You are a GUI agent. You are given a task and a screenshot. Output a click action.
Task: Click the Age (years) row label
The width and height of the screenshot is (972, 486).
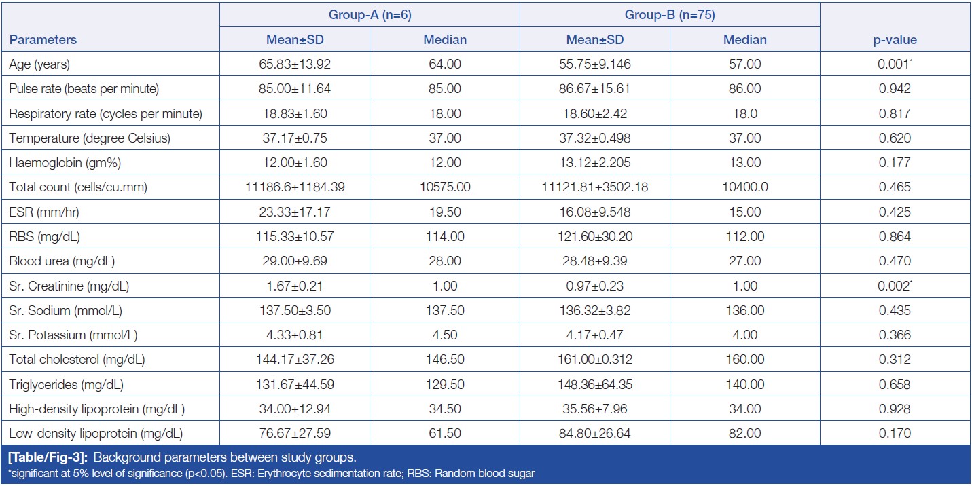[39, 64]
